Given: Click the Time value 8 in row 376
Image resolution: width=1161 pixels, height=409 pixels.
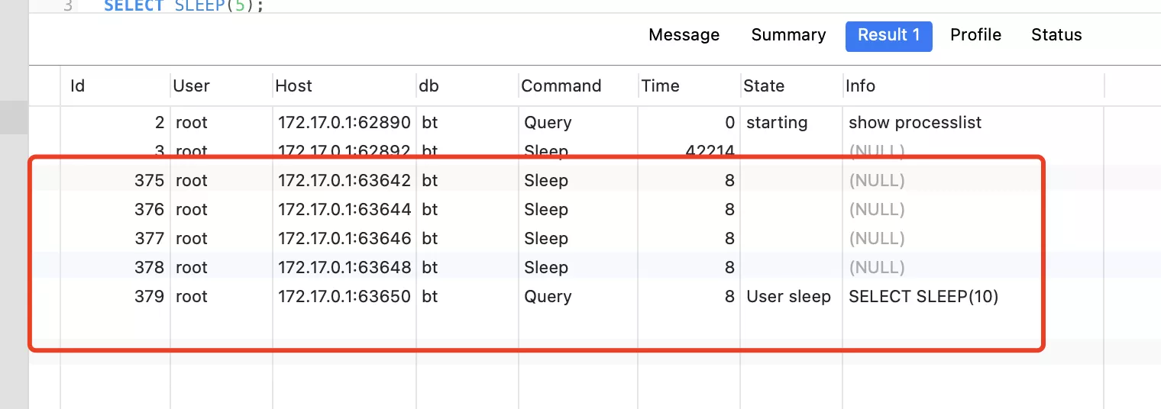Looking at the screenshot, I should [730, 210].
